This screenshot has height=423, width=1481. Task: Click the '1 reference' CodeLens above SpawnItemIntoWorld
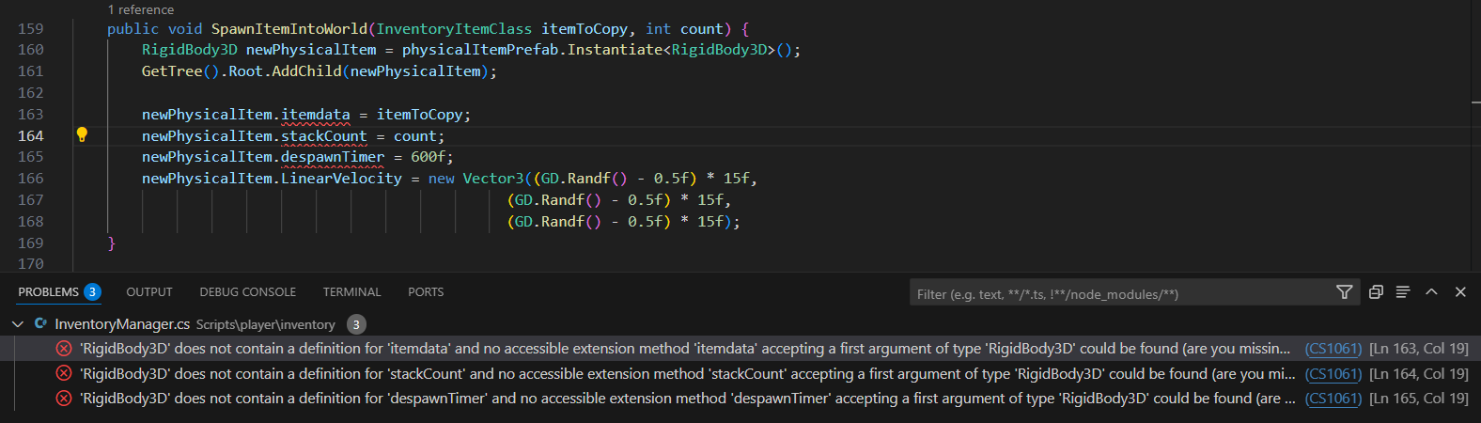[x=140, y=9]
